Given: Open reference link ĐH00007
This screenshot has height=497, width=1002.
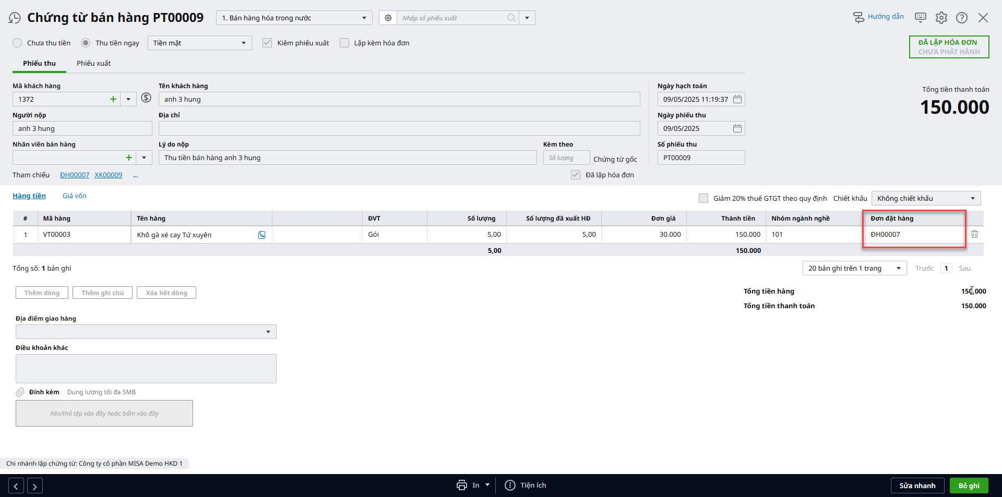Looking at the screenshot, I should tap(75, 175).
